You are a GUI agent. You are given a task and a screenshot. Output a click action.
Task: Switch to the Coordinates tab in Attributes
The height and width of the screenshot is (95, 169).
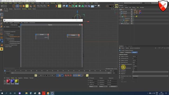[x=128, y=52]
